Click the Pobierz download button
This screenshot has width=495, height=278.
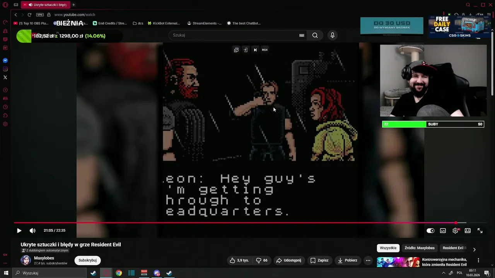tap(348, 260)
